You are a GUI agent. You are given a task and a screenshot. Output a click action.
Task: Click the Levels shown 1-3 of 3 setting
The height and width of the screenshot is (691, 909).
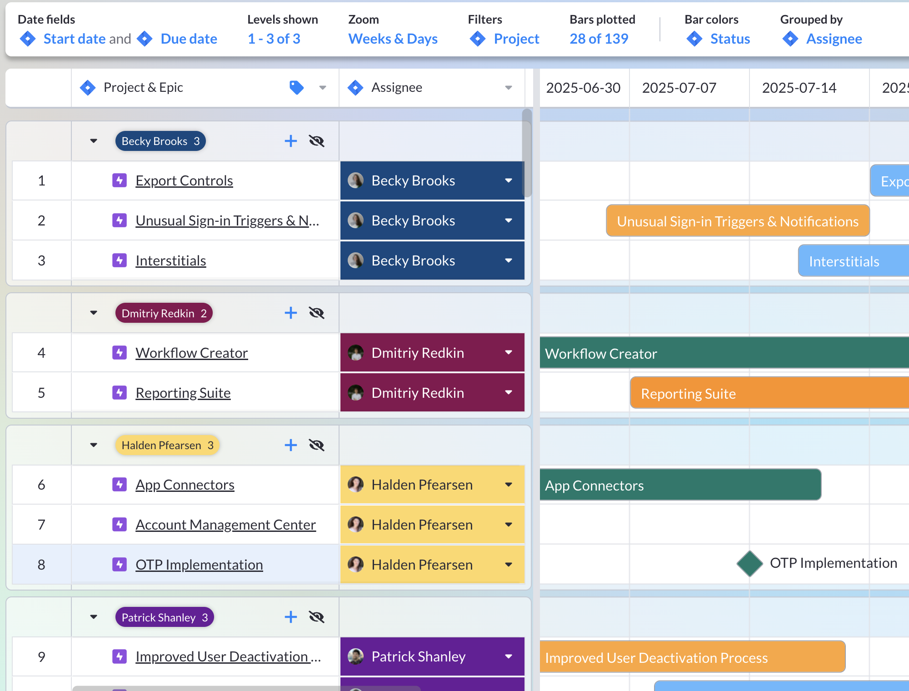pyautogui.click(x=274, y=39)
